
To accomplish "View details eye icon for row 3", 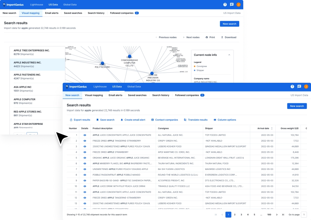I will click(85, 147).
